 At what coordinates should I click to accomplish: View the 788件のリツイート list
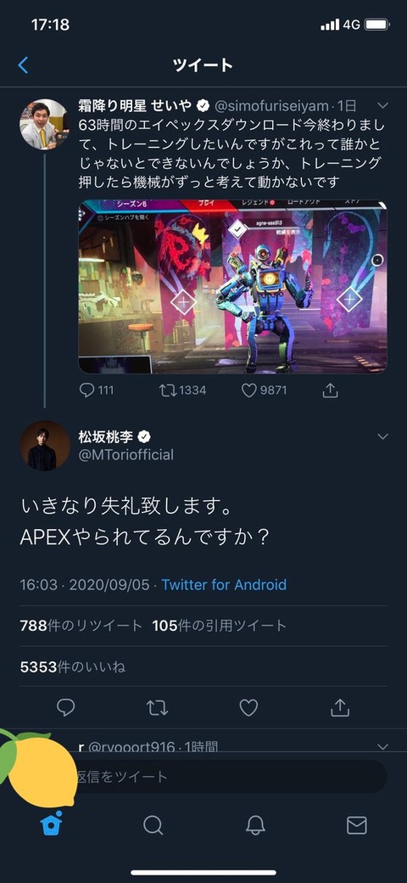coord(81,626)
